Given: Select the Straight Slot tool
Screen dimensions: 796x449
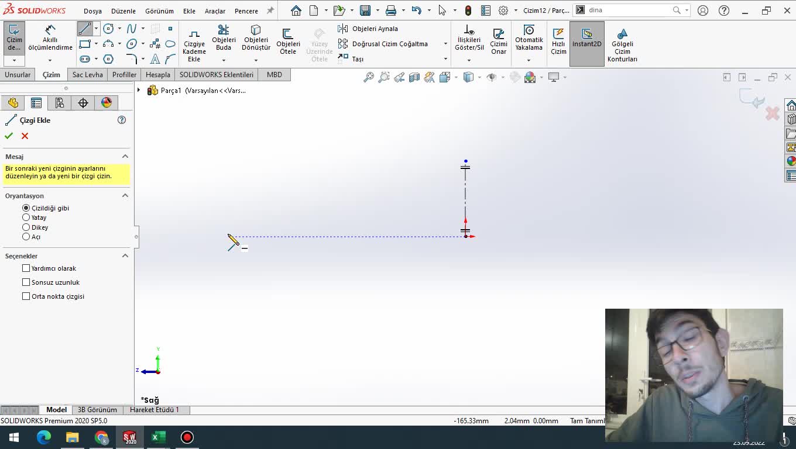Looking at the screenshot, I should (85, 59).
